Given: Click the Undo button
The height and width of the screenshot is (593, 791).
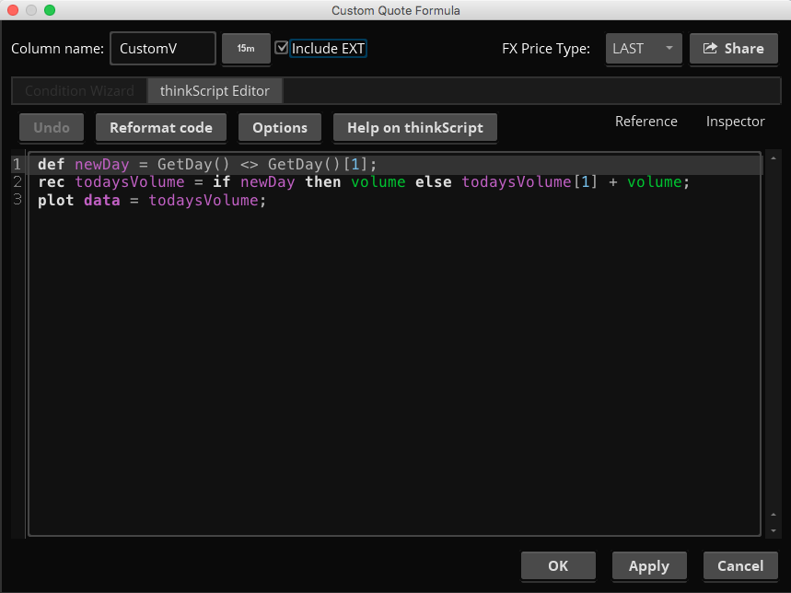Looking at the screenshot, I should click(x=52, y=128).
